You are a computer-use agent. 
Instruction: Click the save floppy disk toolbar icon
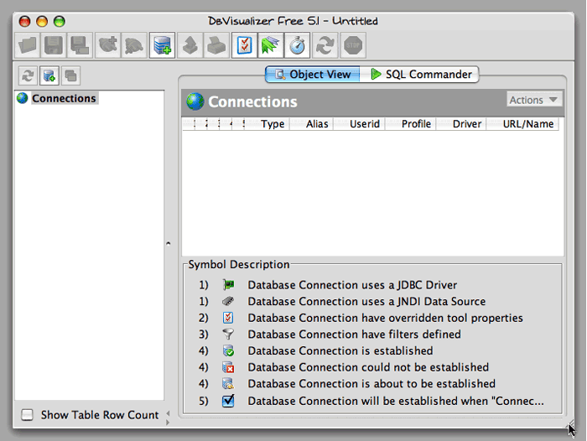coord(54,45)
